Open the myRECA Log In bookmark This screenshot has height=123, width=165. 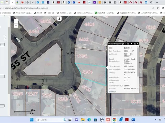point(64,13)
